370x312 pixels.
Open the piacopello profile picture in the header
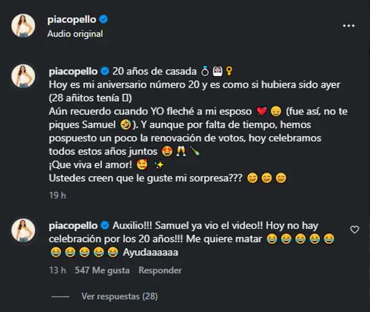24,26
